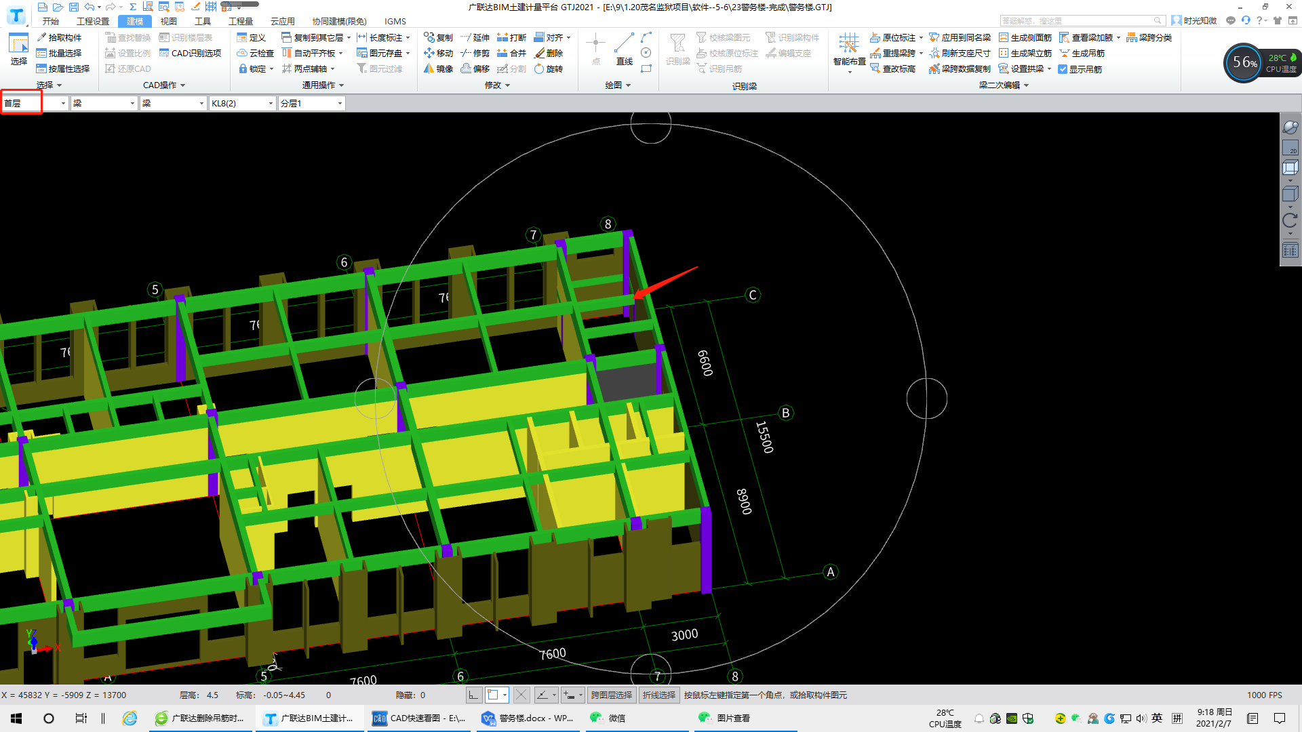Choose the 直线 line drawing tool
Viewport: 1302px width, 732px height.
pyautogui.click(x=624, y=49)
